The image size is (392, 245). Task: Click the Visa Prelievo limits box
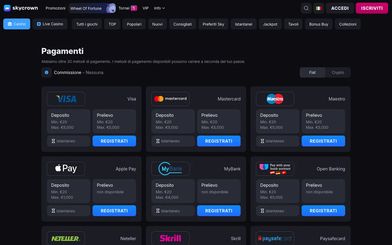point(114,121)
